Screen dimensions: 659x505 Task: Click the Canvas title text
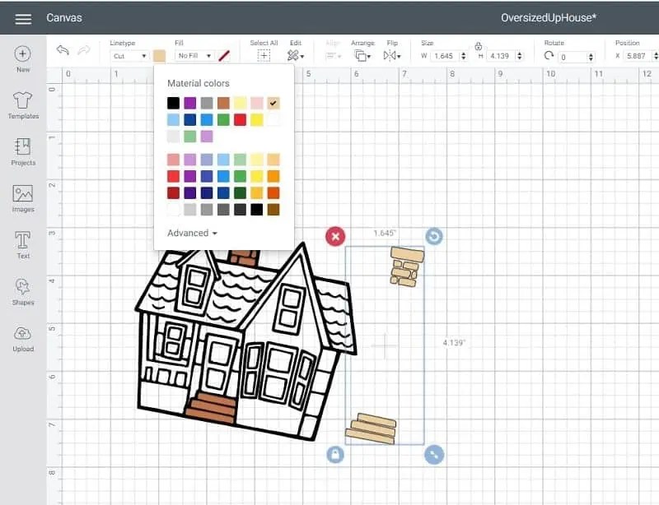click(x=64, y=17)
